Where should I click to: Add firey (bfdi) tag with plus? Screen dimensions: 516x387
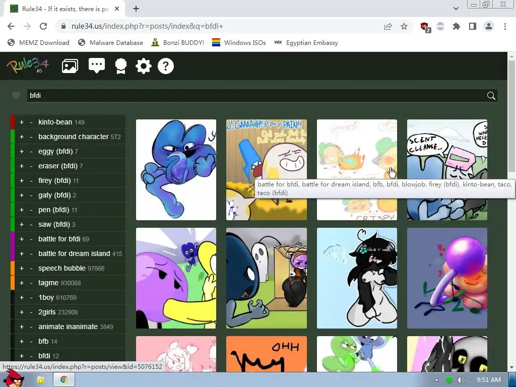pyautogui.click(x=22, y=181)
